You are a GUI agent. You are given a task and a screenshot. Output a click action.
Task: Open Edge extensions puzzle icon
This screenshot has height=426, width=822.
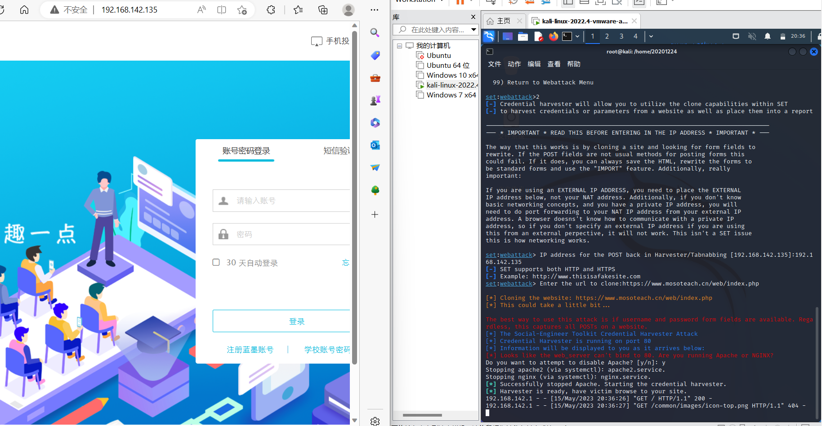click(x=271, y=10)
